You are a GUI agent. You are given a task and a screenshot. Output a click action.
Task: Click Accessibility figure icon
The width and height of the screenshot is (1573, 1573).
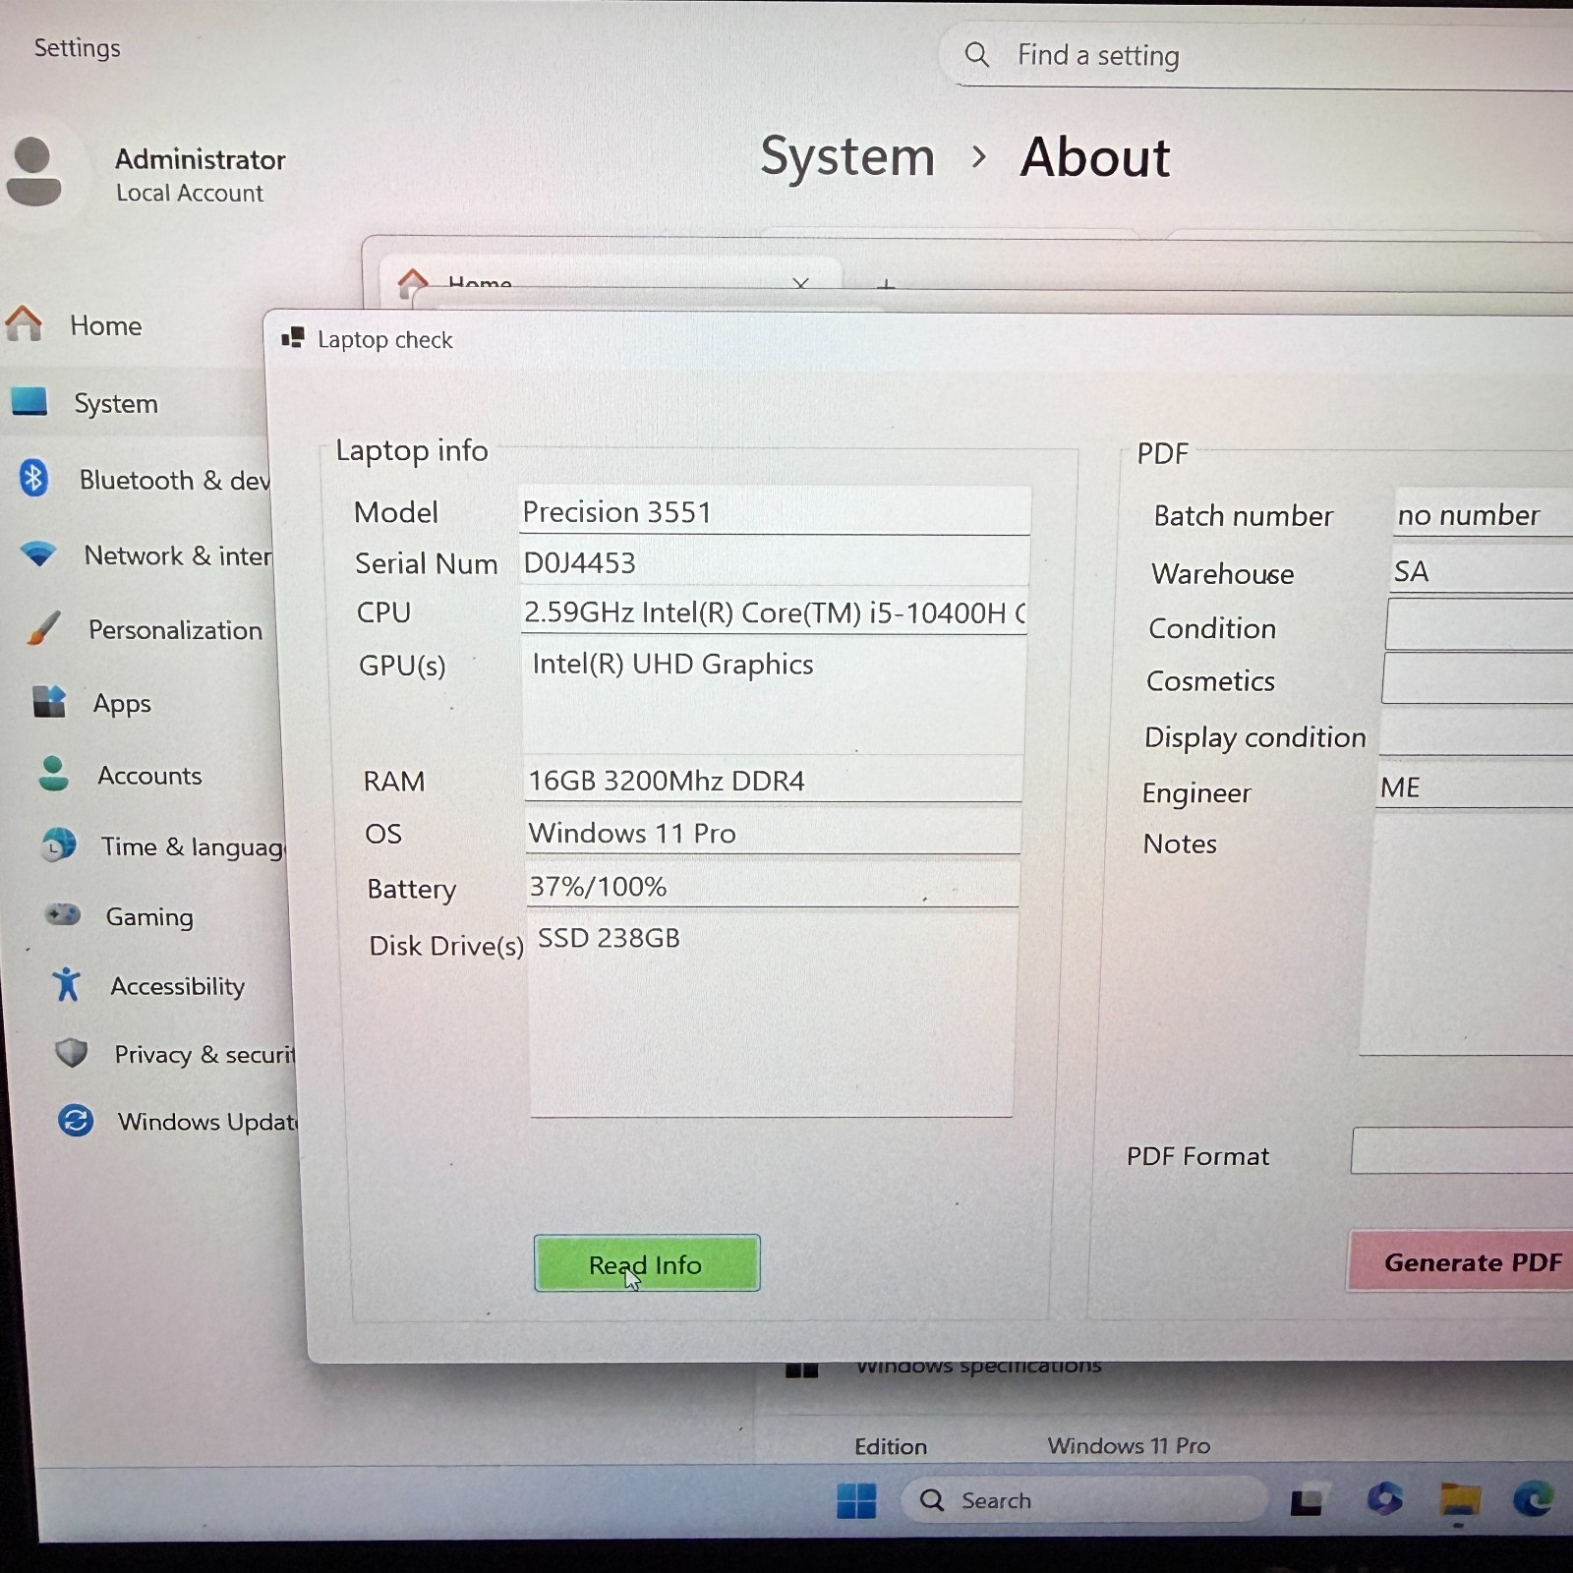tap(67, 983)
